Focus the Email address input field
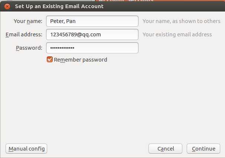This screenshot has height=158, width=225. (92, 34)
